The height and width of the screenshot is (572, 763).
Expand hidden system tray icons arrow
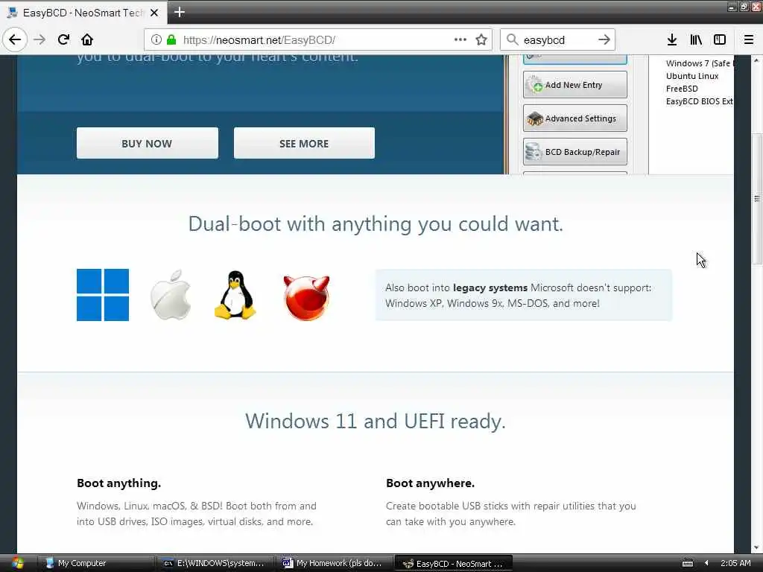pos(706,563)
